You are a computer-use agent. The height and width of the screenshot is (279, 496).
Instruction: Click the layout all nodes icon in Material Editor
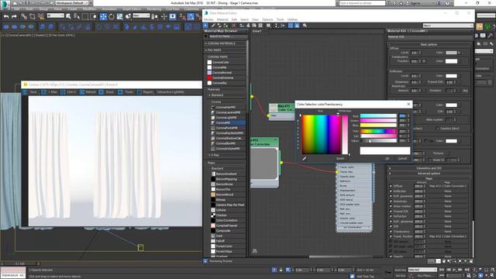coord(277,26)
